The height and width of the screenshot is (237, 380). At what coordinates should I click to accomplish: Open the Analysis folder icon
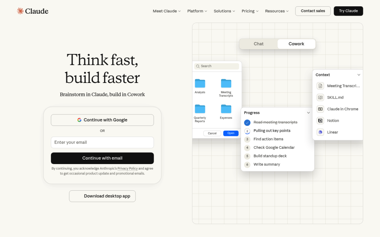200,83
